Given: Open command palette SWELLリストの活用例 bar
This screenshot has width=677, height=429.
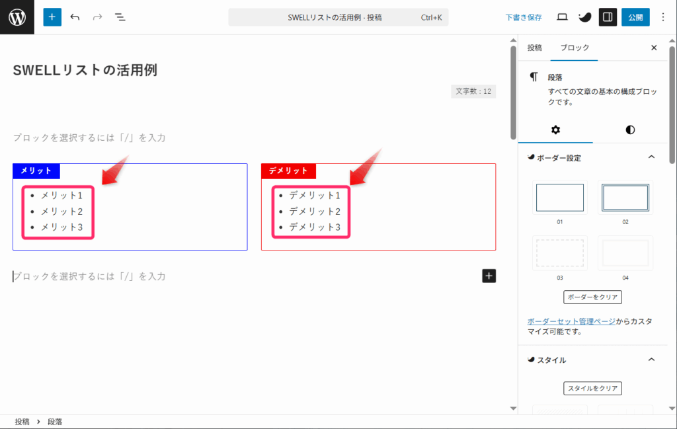Looking at the screenshot, I should [x=338, y=17].
